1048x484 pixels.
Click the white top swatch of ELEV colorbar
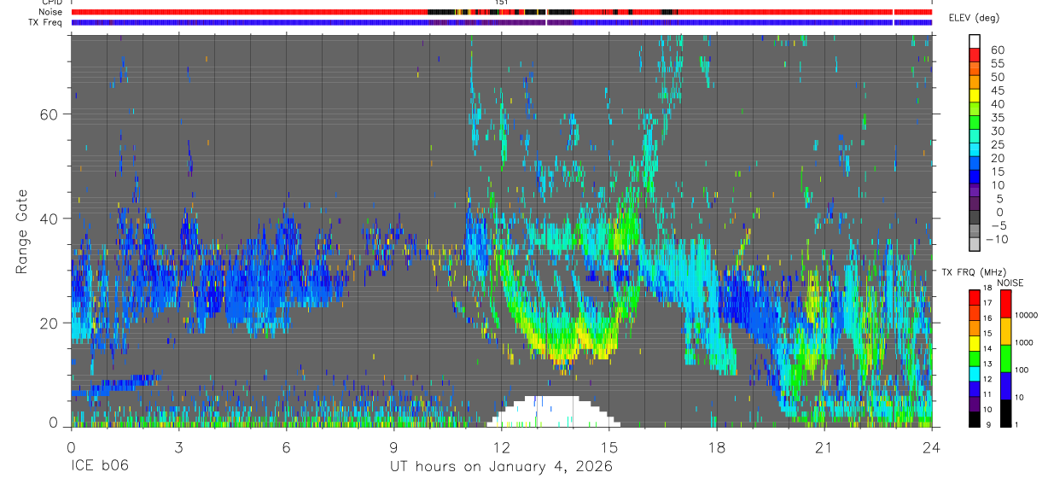click(x=975, y=41)
